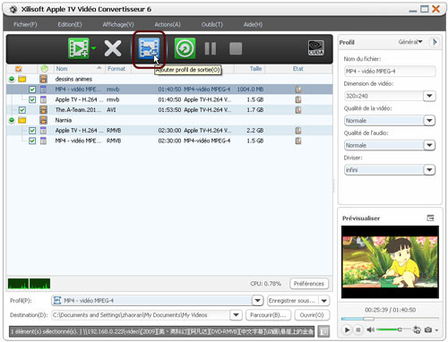Open the Qualité de l'audio dropdown
This screenshot has width=448, height=342.
point(429,145)
